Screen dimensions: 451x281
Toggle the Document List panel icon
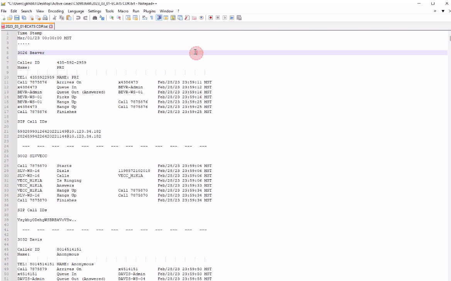(180, 18)
